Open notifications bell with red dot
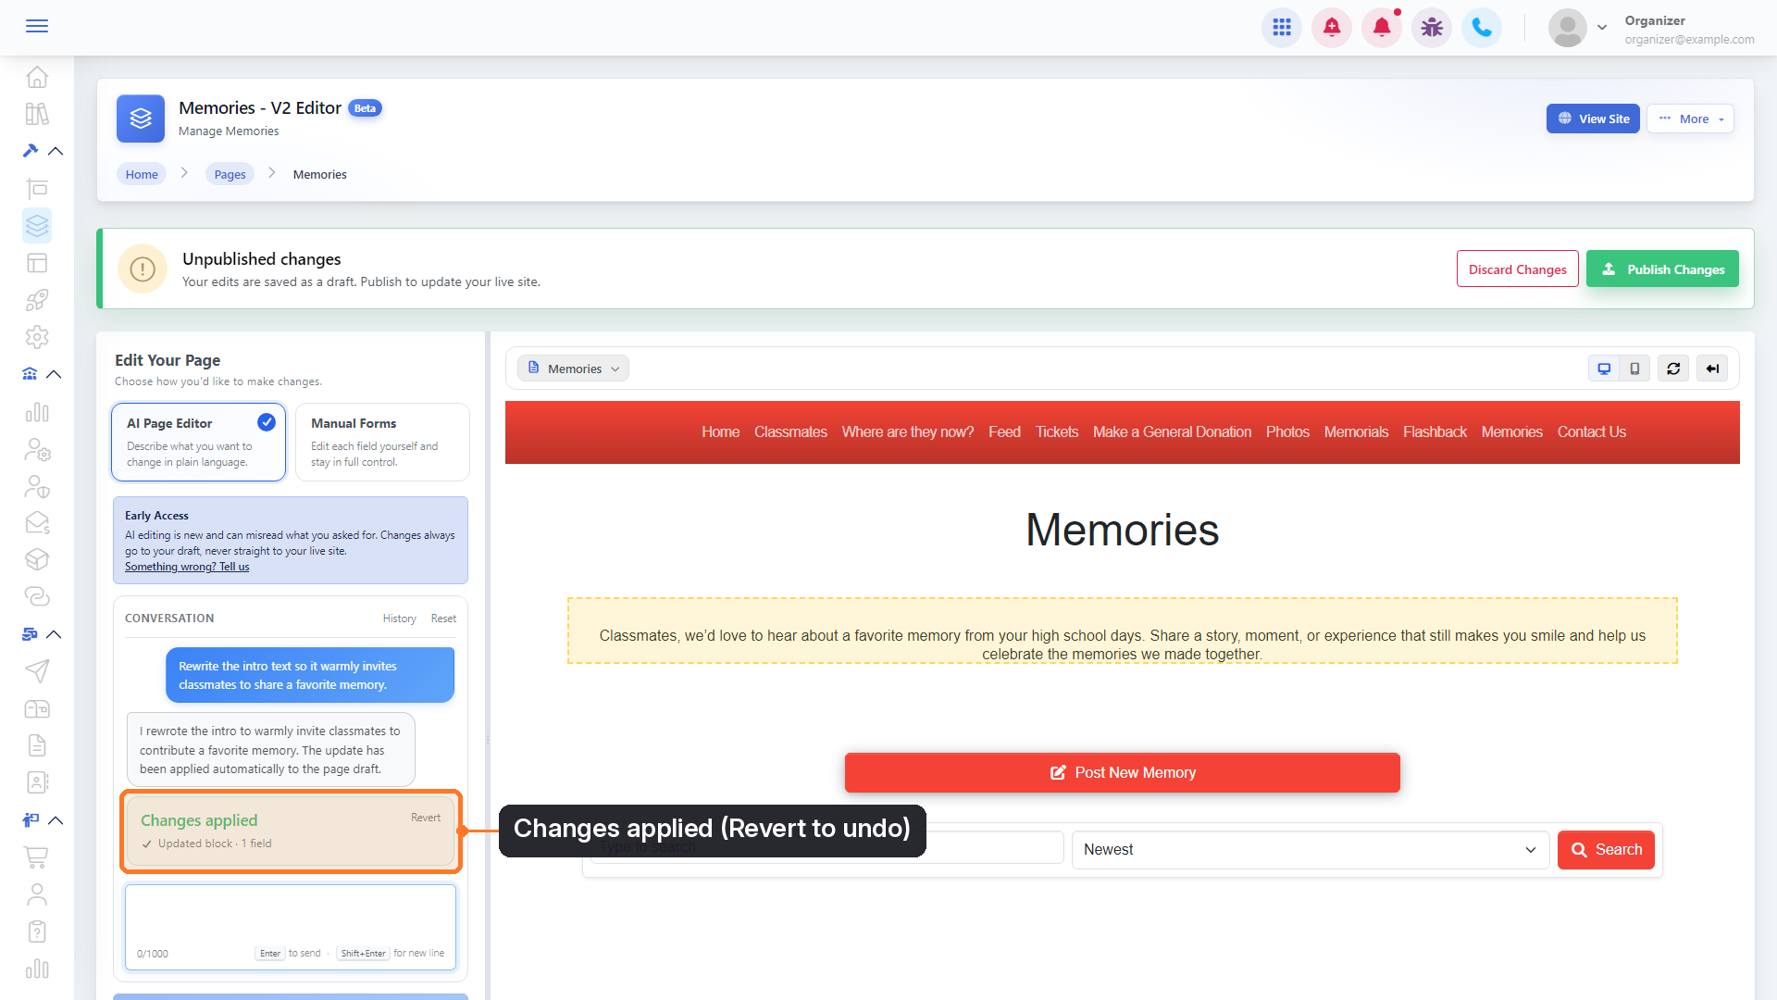The width and height of the screenshot is (1777, 1000). [1382, 28]
